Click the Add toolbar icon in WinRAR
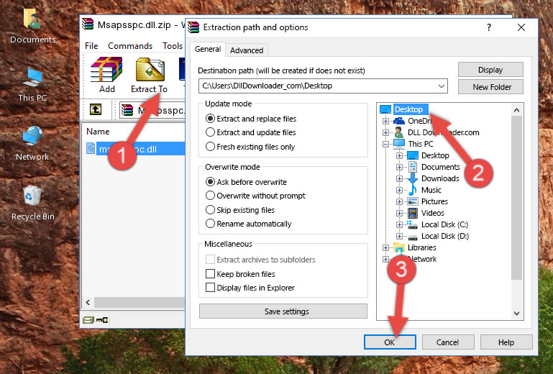The image size is (553, 374). (106, 75)
